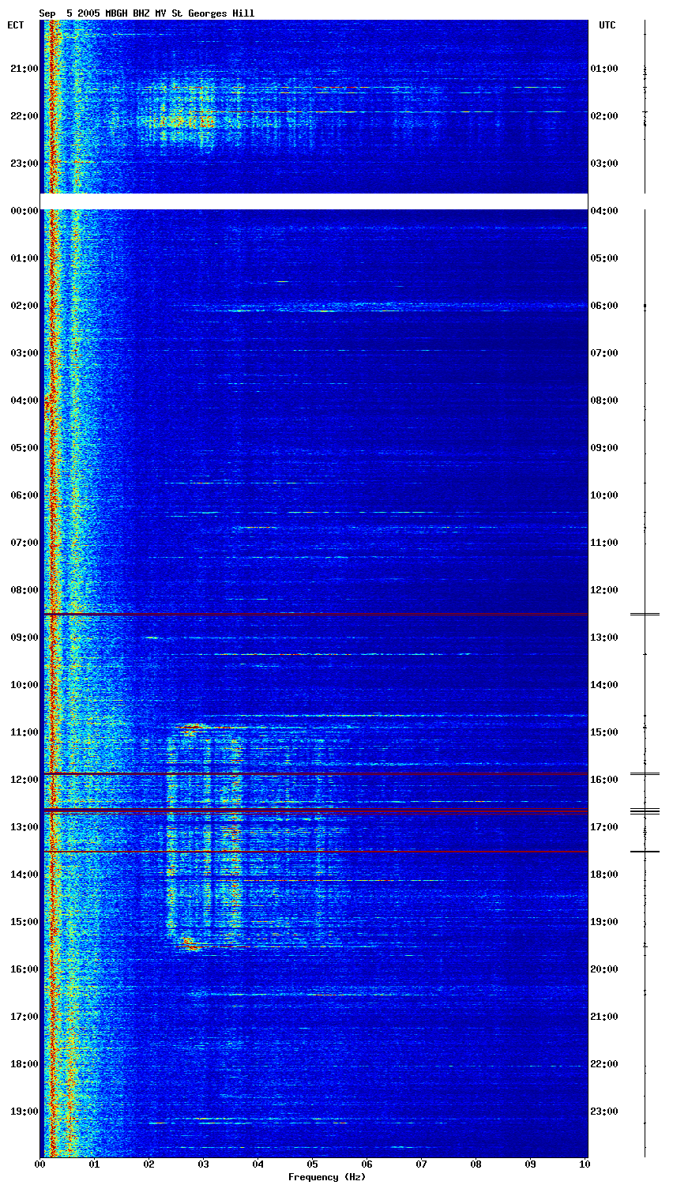This screenshot has width=673, height=1185.
Task: Pick the 16:00 label on the UTC axis
Action: (604, 780)
